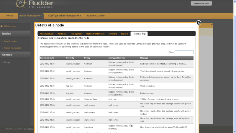
Task: Click the log_info severity of Start execution row
Action: 70,86
